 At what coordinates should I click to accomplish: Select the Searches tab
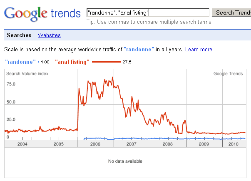(19, 35)
